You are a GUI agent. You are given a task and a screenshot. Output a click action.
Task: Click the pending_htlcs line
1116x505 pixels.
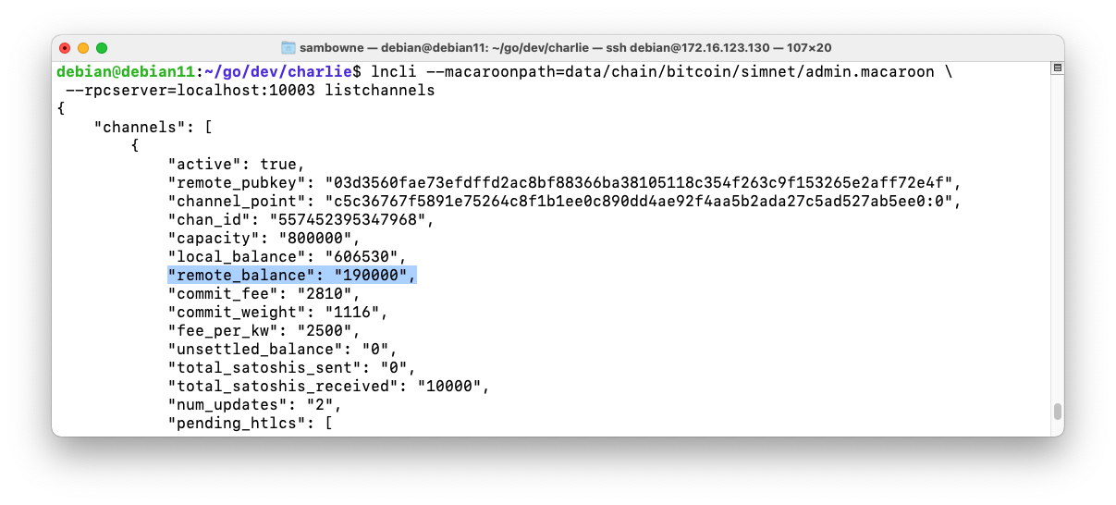[x=250, y=424]
